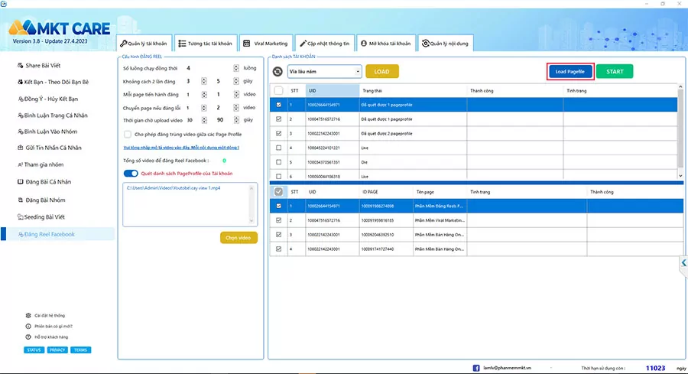Adjust the Chuyển page nếu đăng lỗi stepper valued 2

(x=236, y=108)
